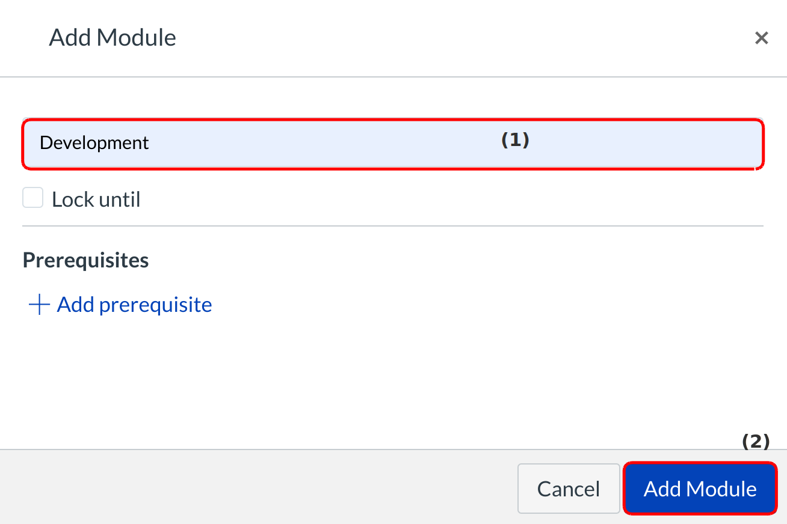Click the "Lock until" label text
This screenshot has height=524, width=787.
click(x=96, y=200)
